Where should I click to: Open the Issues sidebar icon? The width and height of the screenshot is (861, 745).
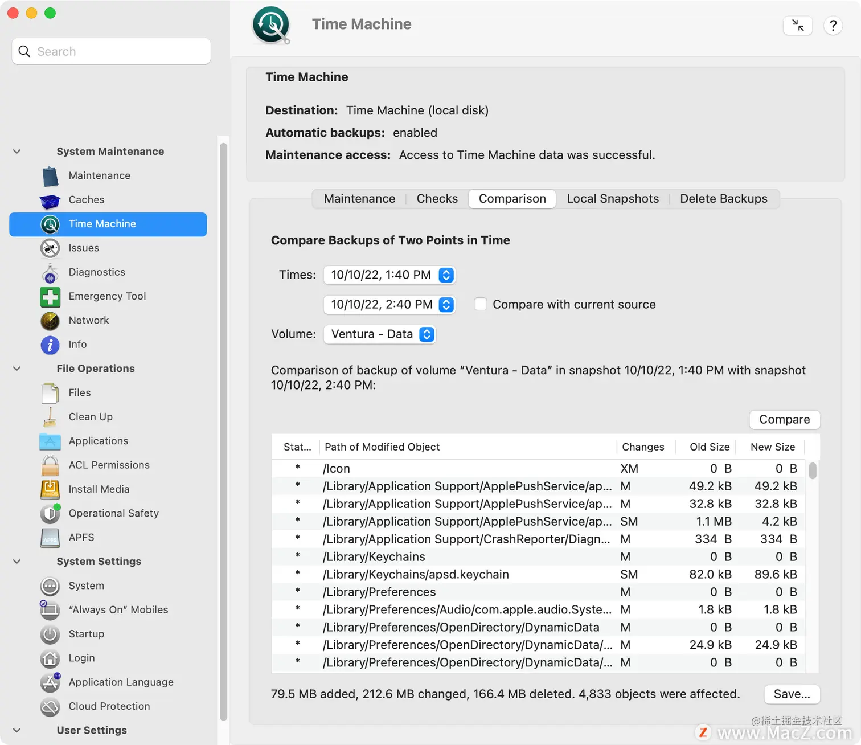pos(50,248)
